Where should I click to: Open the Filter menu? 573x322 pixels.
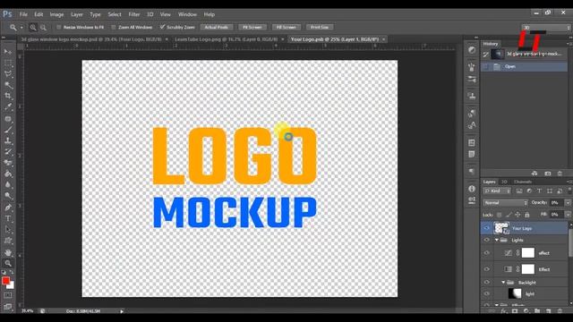pyautogui.click(x=134, y=14)
